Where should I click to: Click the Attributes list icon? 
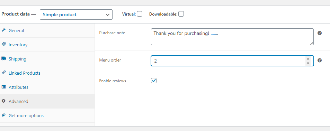point(3,87)
